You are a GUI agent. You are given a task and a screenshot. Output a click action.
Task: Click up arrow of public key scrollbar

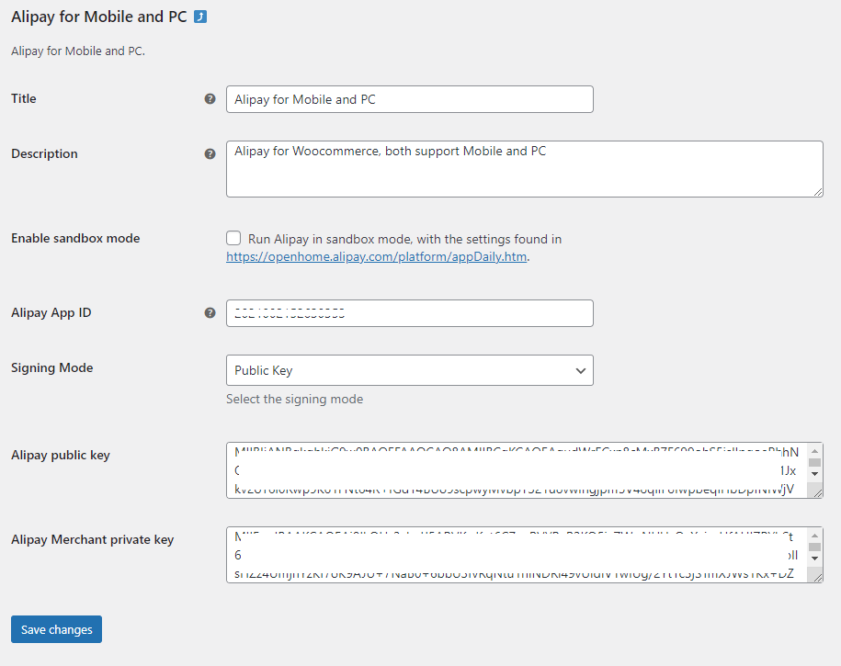tap(814, 452)
